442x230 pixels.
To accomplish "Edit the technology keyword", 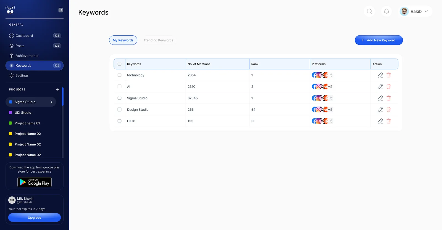I will [380, 75].
